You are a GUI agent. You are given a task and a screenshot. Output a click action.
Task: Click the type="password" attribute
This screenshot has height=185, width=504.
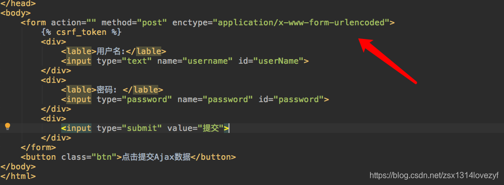(x=134, y=100)
